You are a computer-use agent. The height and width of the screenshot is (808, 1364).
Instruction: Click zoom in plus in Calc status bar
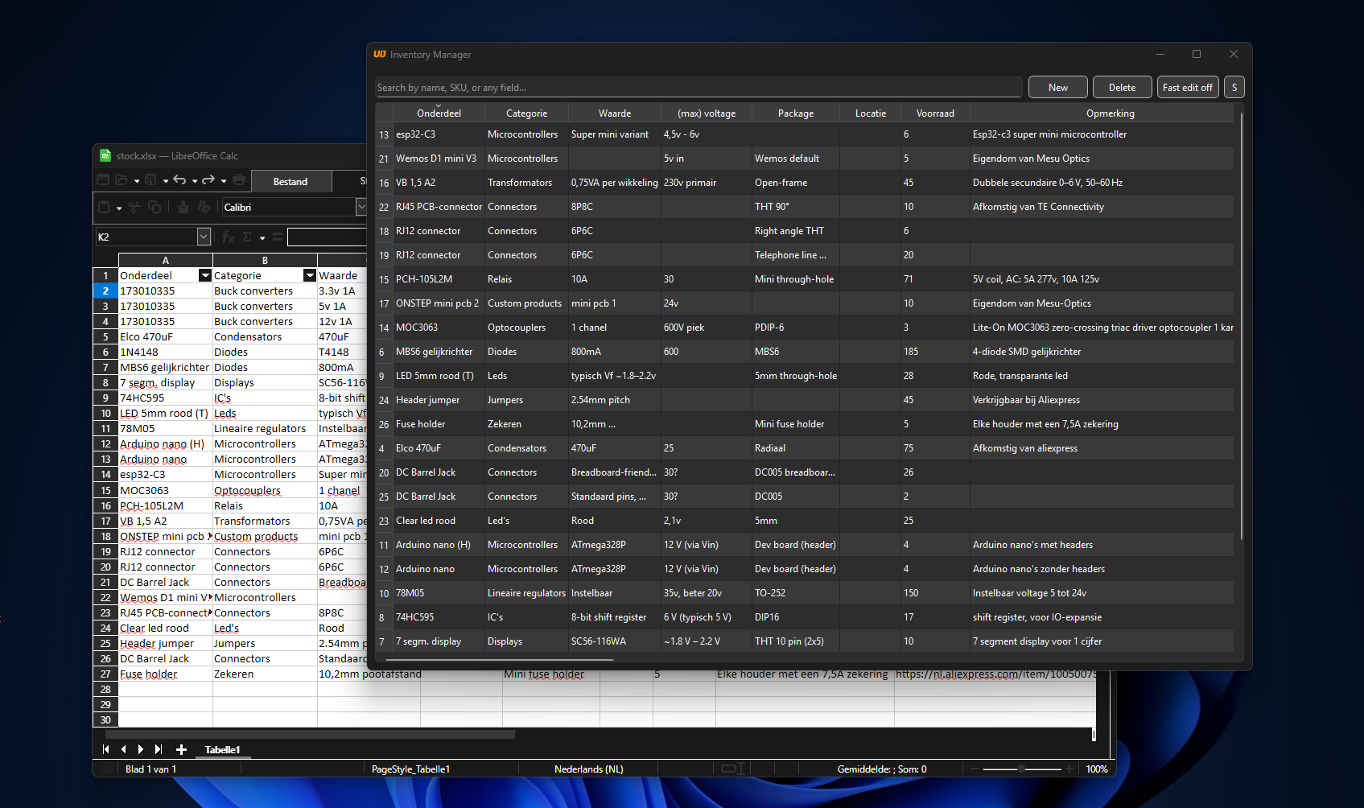point(1069,769)
